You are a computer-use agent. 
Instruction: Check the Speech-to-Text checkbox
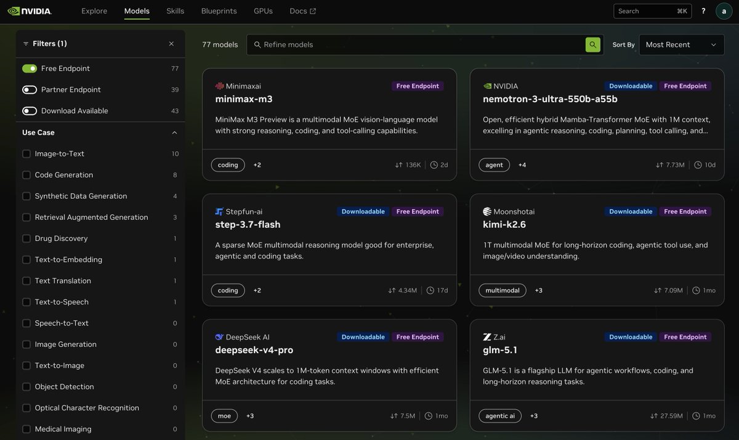click(x=26, y=324)
